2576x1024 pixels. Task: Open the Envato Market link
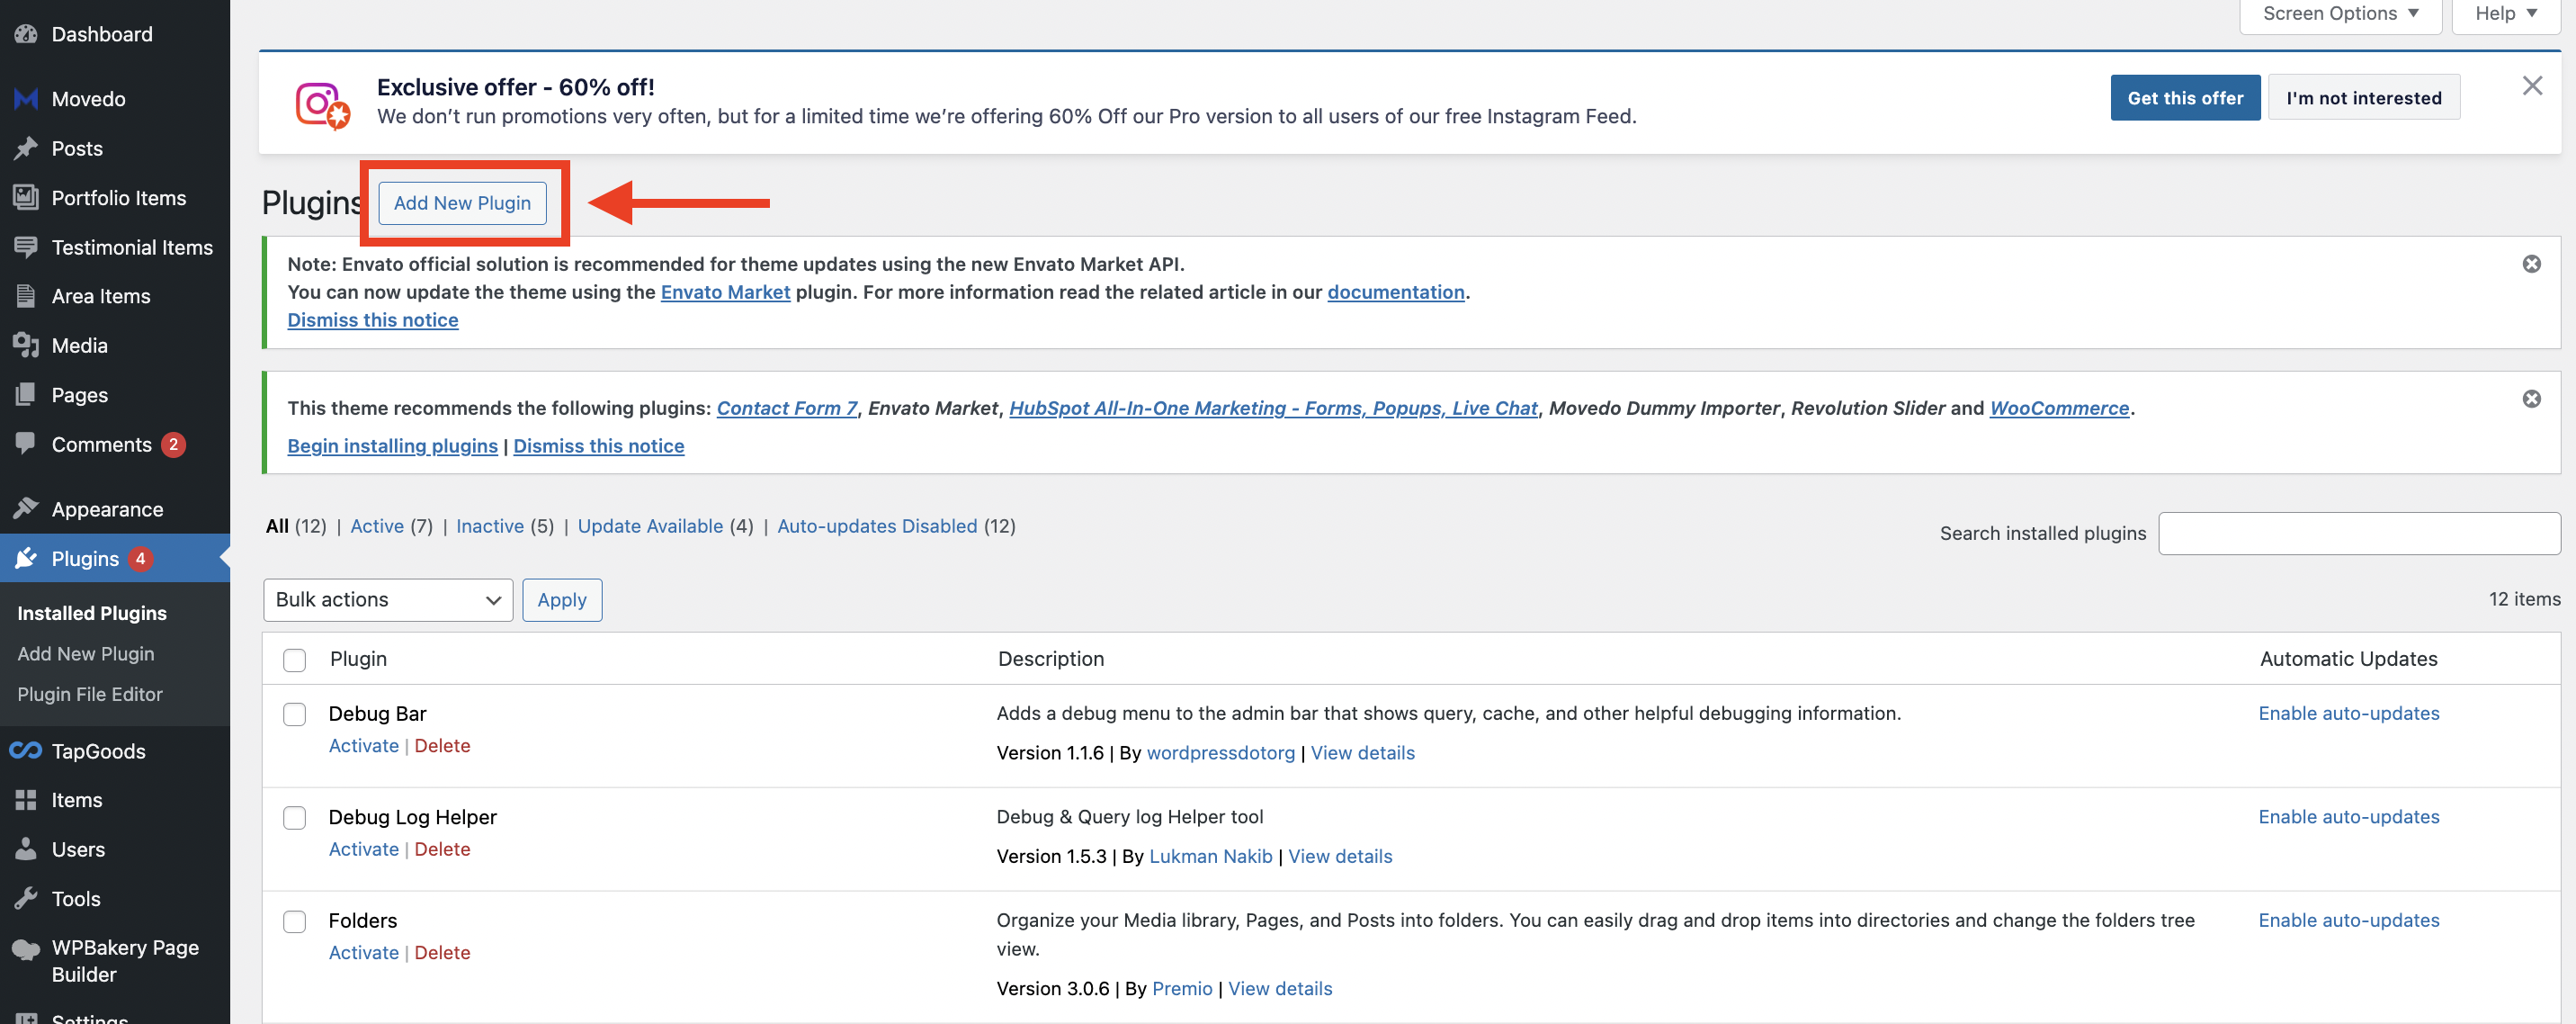click(x=725, y=292)
